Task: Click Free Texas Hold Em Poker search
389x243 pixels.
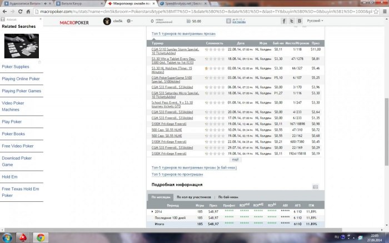Action: [x=21, y=192]
